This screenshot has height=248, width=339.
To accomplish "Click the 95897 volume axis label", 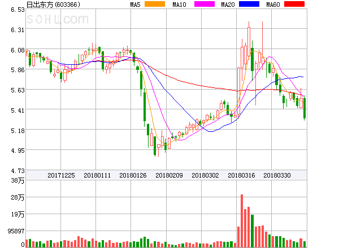I will 16,231.
